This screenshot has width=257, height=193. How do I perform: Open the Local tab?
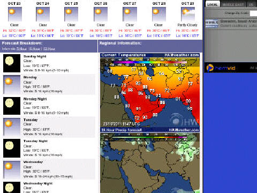click(213, 4)
